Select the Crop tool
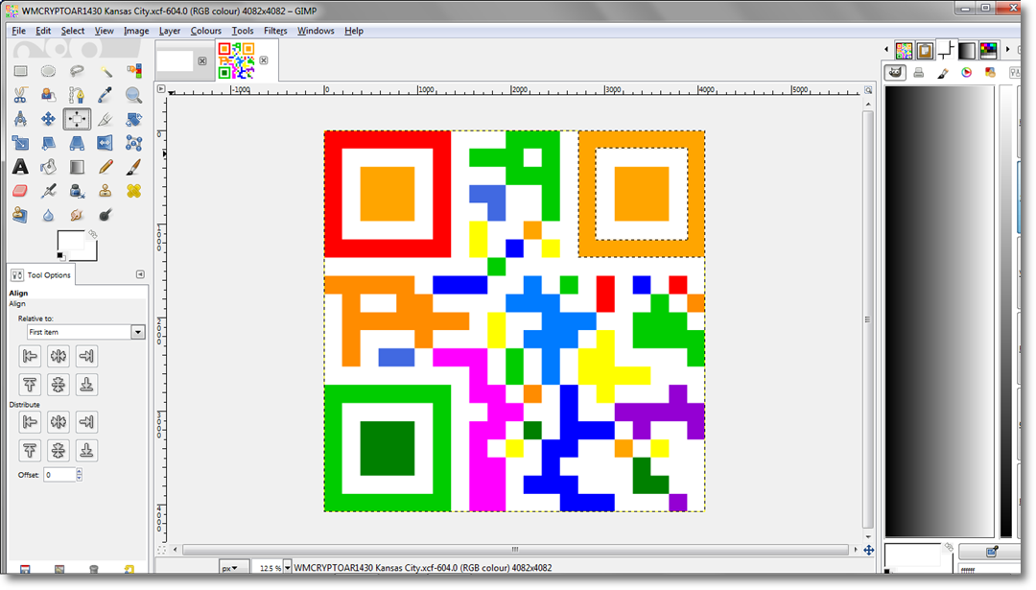The image size is (1036, 590). click(x=106, y=119)
